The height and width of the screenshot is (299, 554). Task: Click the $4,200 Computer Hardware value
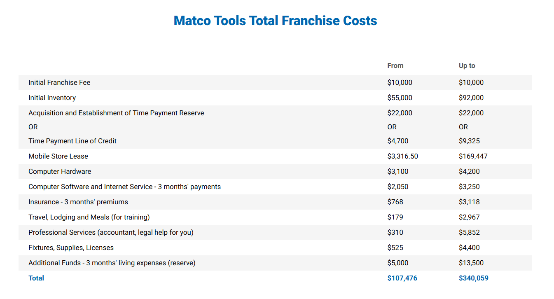(469, 171)
